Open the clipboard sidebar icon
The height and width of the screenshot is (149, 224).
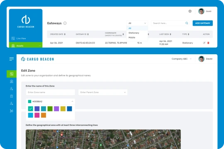12,96
